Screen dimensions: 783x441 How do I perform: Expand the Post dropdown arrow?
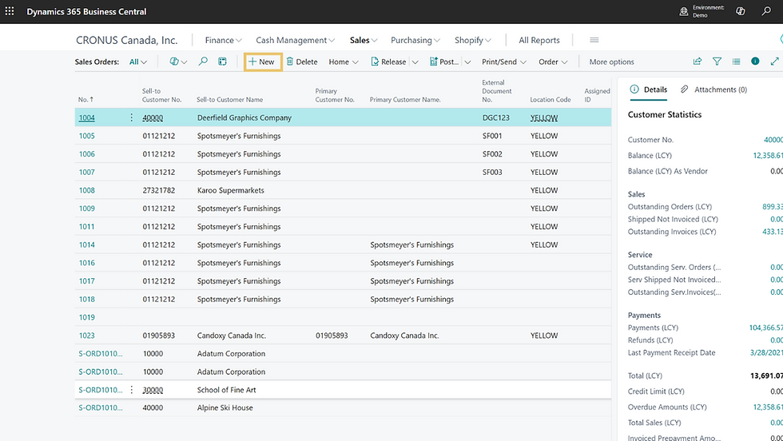click(467, 62)
